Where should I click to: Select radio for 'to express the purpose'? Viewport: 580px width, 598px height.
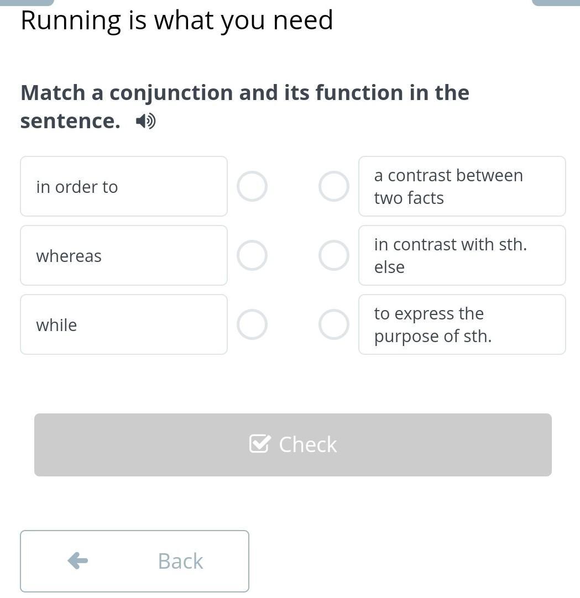point(334,324)
